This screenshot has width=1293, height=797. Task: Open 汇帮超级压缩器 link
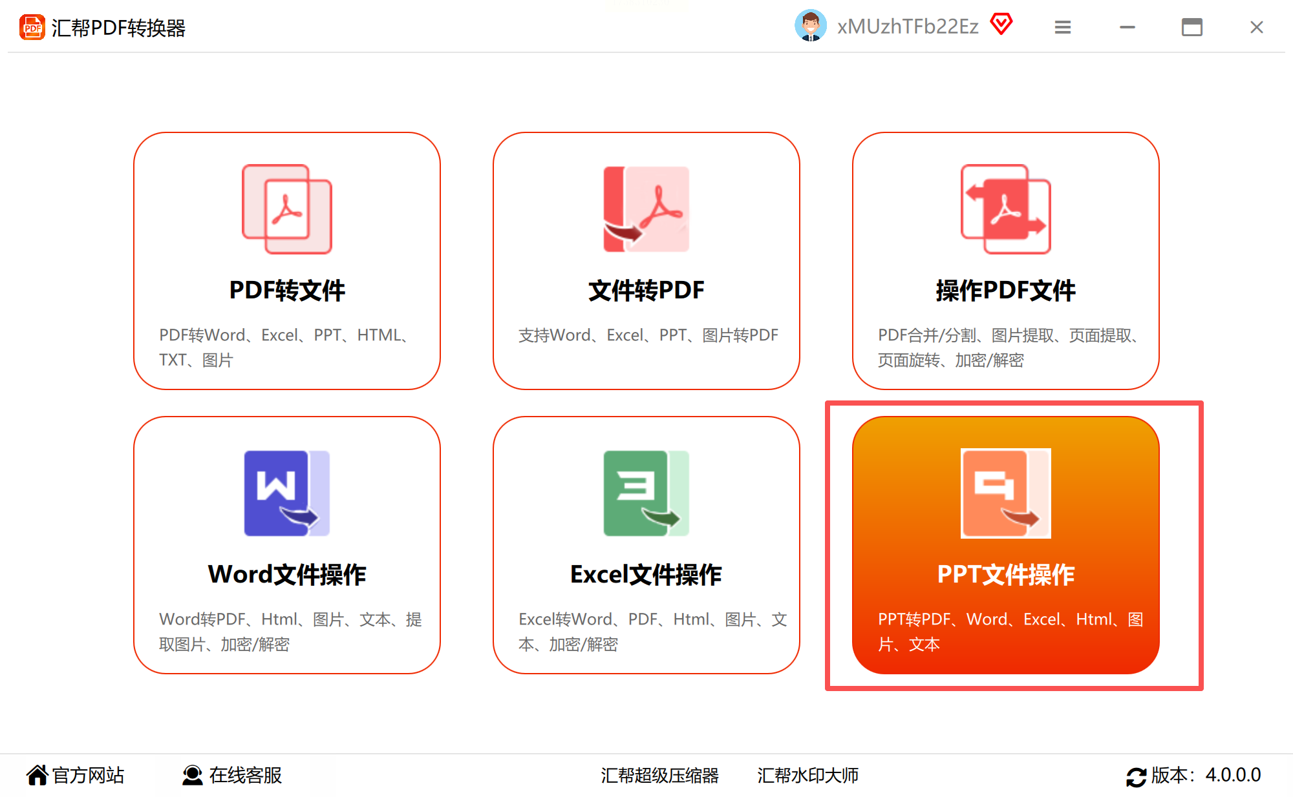pos(659,775)
